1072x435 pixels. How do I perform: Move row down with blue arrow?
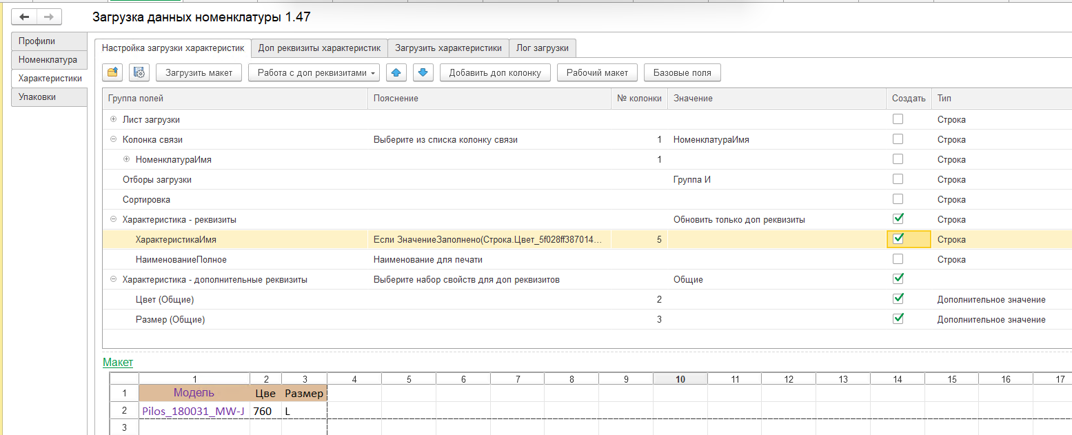(423, 72)
